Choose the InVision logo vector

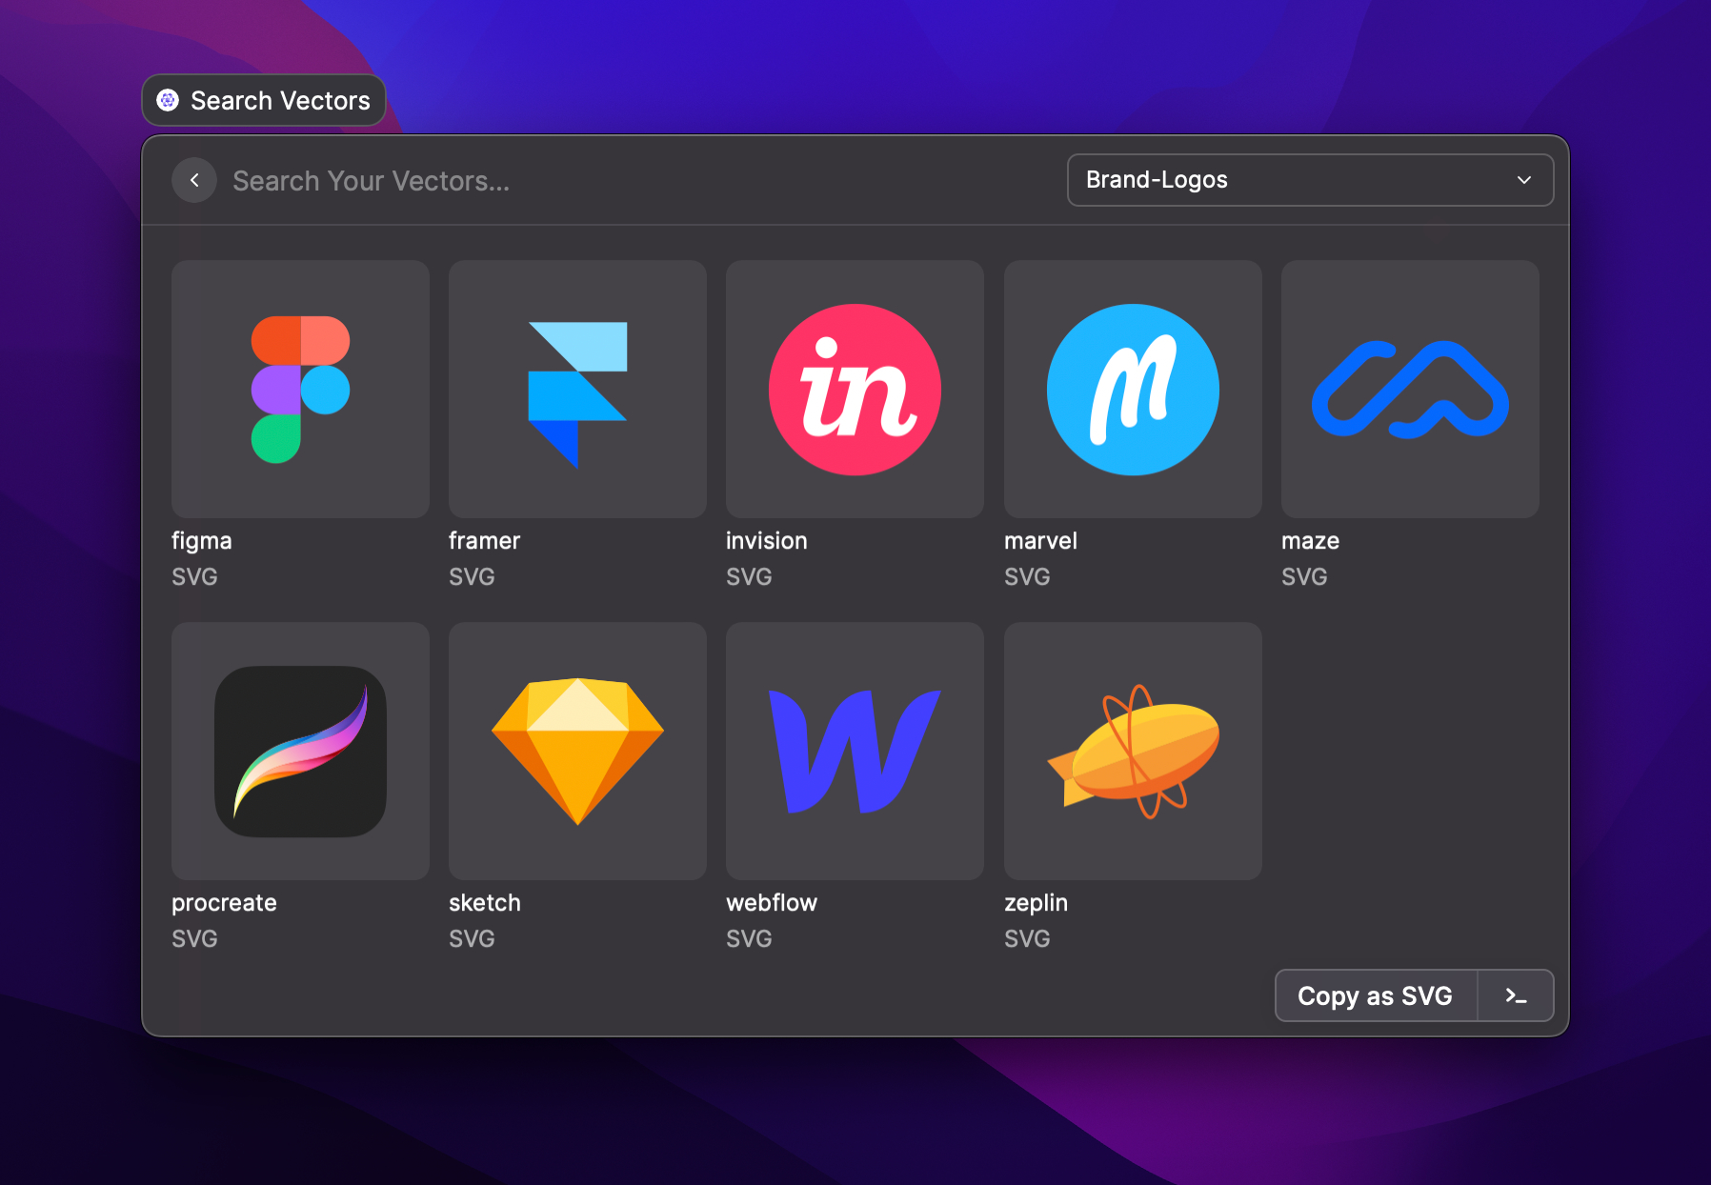855,390
